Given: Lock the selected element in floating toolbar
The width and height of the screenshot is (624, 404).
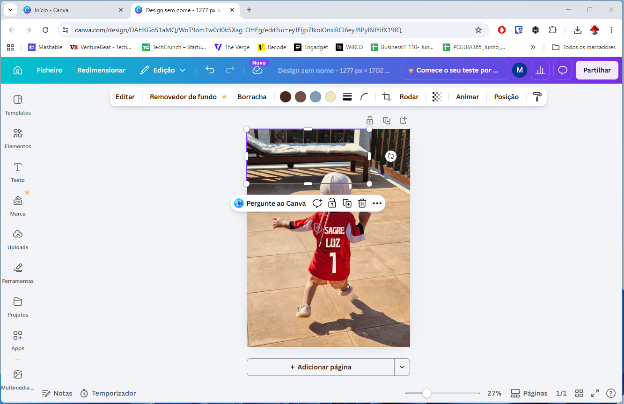Looking at the screenshot, I should click(332, 203).
